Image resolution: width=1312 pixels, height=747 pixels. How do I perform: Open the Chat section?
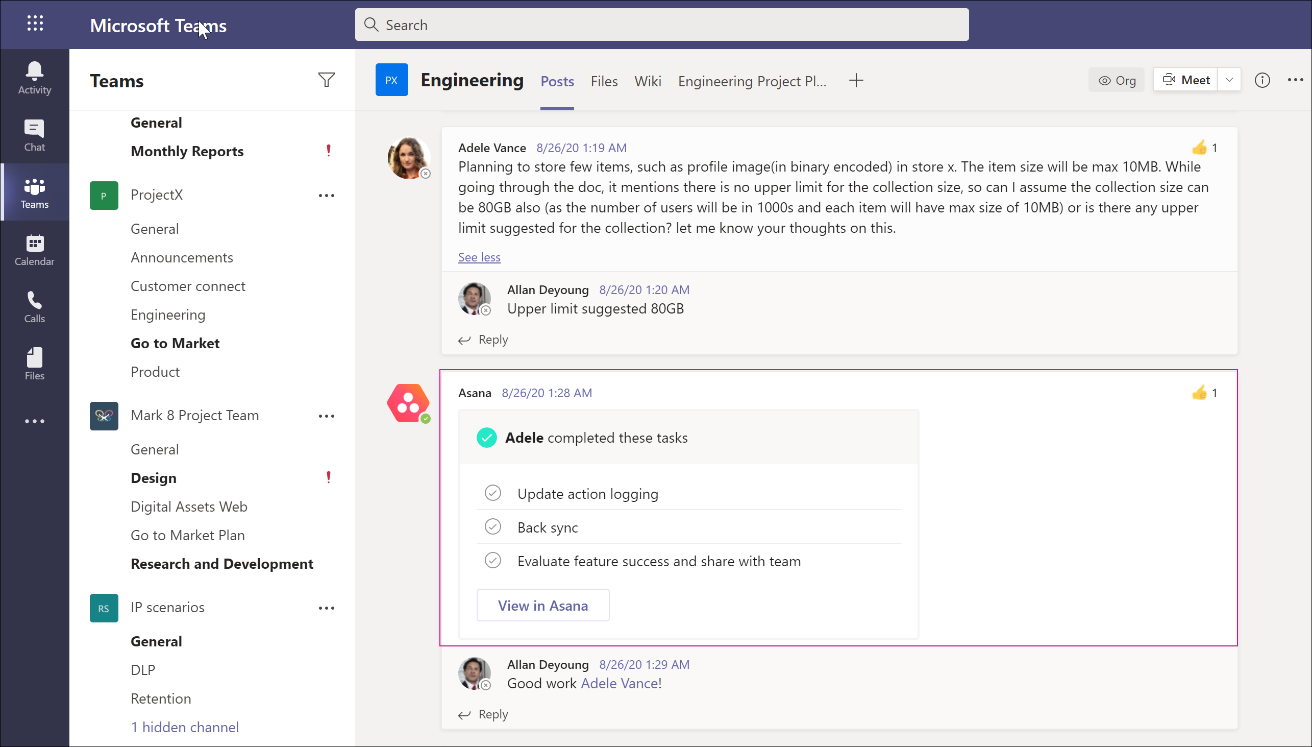pyautogui.click(x=34, y=134)
